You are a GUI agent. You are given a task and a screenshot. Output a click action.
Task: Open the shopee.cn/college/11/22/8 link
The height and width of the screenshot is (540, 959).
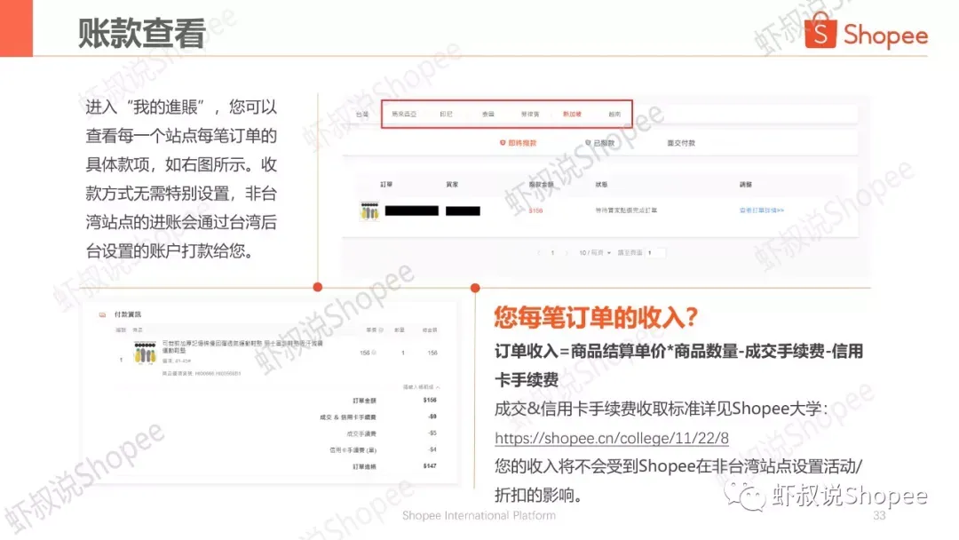[x=612, y=438]
